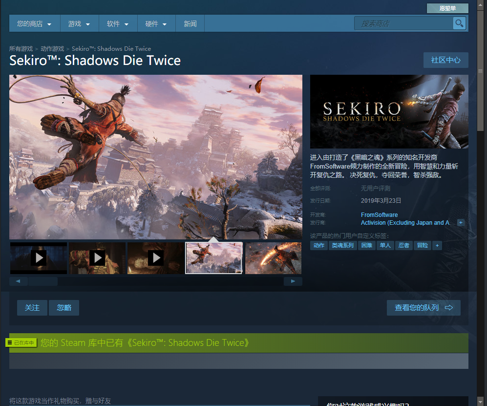Play the first trailer video thumbnail
Viewport: 487px width, 406px height.
click(x=39, y=257)
